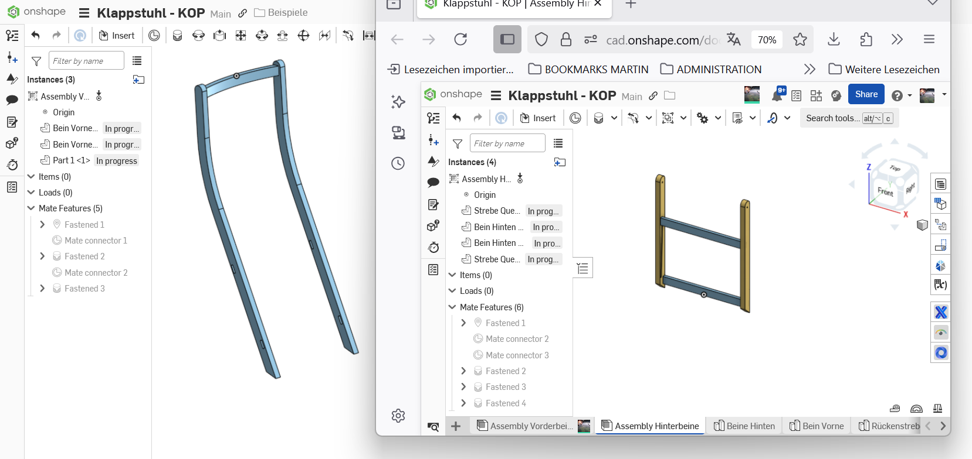This screenshot has width=972, height=459.
Task: Collapse Loads (0) in the front window
Action: click(452, 291)
